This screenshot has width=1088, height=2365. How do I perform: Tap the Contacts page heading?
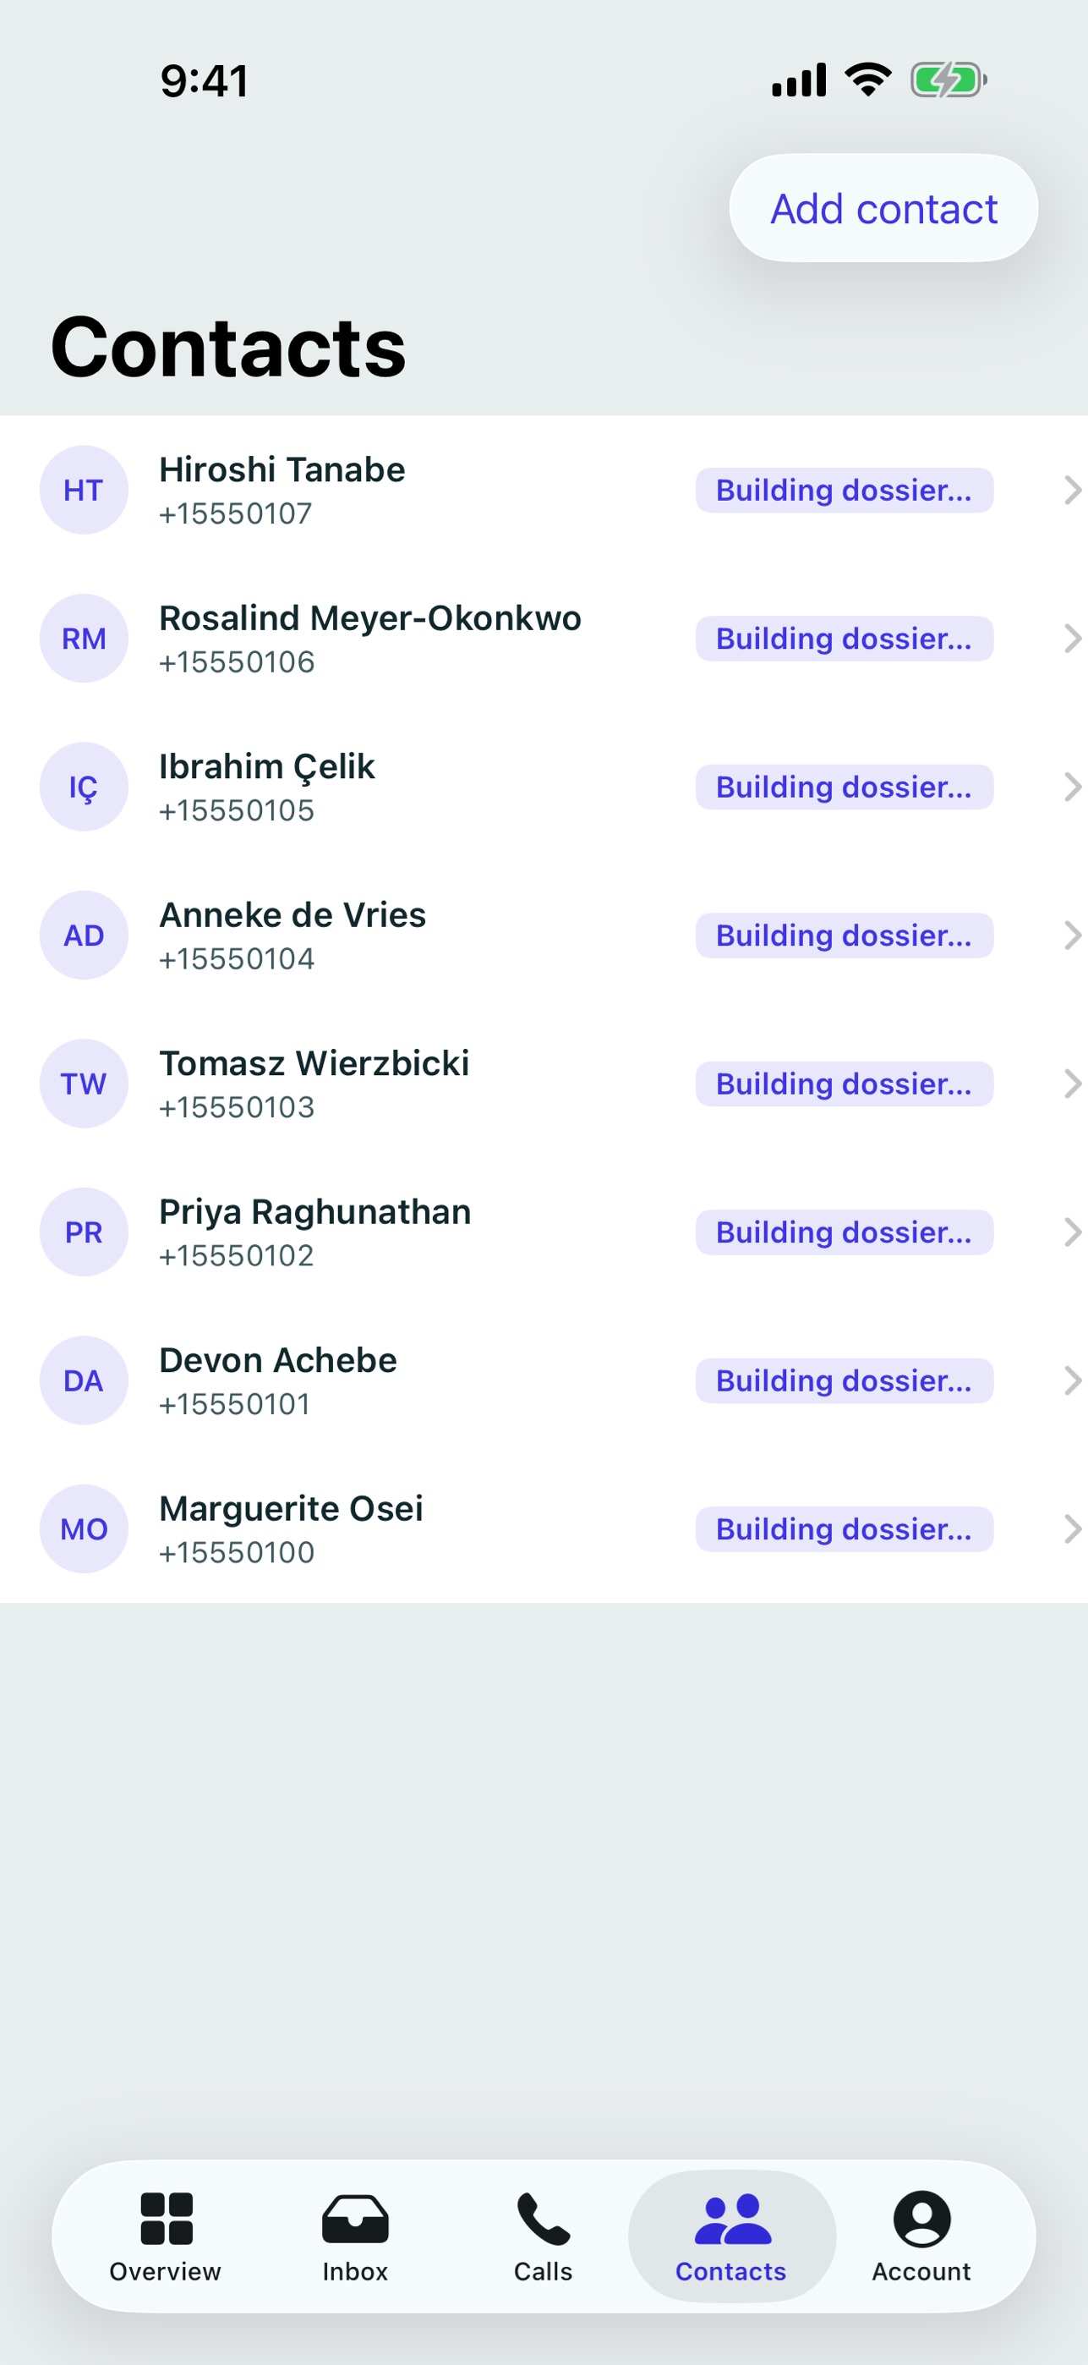[x=228, y=347]
